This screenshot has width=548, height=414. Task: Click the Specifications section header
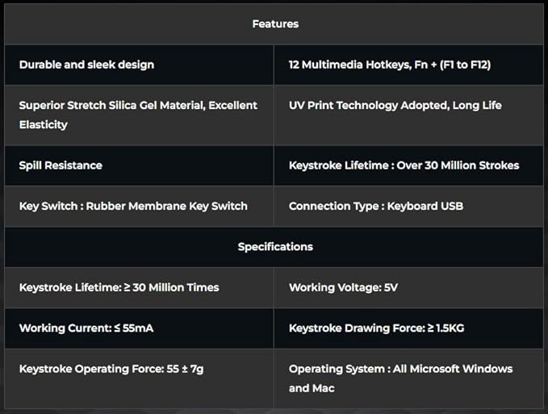(275, 247)
